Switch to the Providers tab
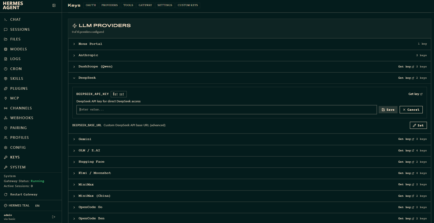 point(110,5)
